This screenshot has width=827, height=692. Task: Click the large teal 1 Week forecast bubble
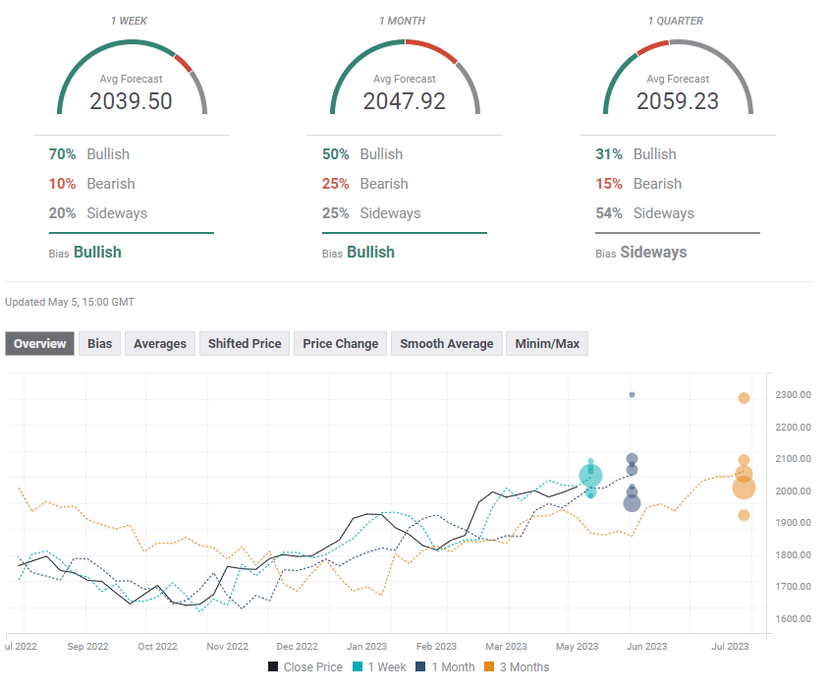pos(590,477)
